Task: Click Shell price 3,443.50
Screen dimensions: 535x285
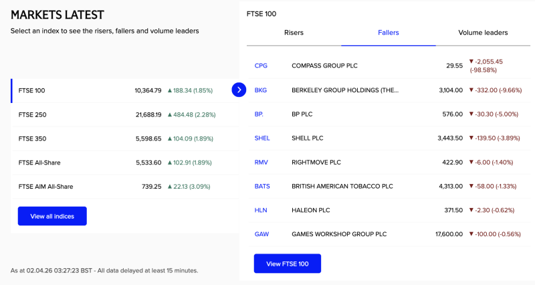Action: coord(450,138)
